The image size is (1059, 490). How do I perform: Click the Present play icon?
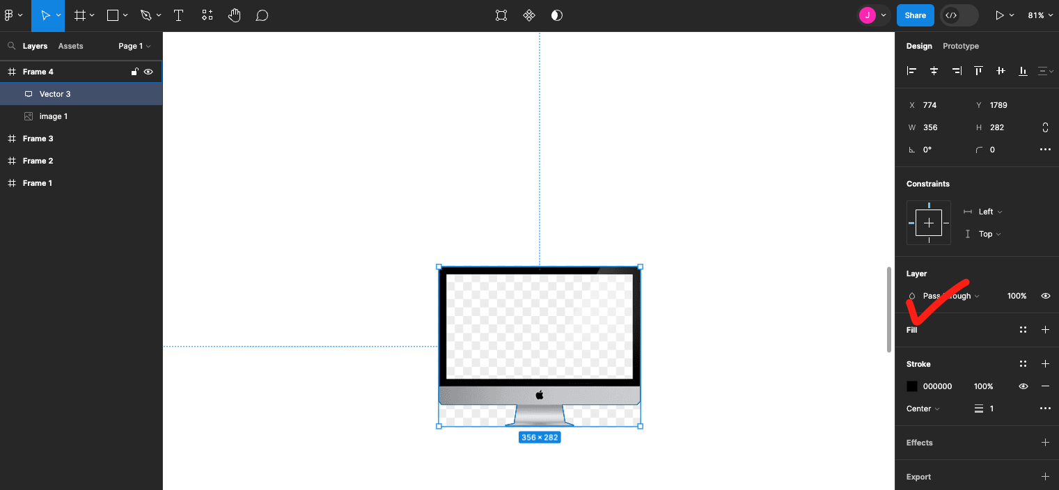click(1000, 15)
